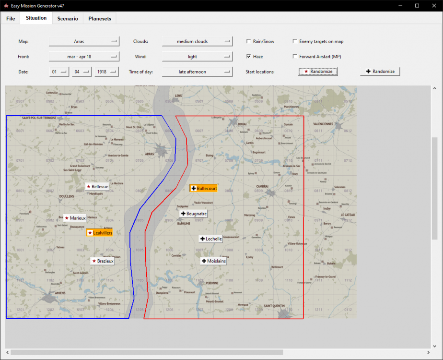Enable Enemy targets on map
The width and height of the screenshot is (443, 360).
pos(295,42)
